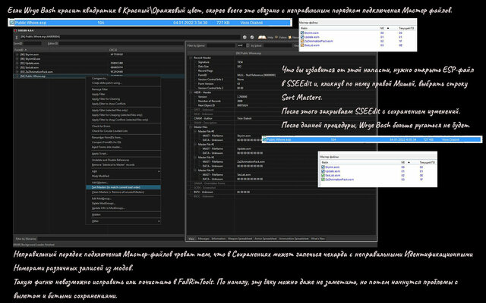Choose Sort Masters from the context menu

click(x=115, y=186)
